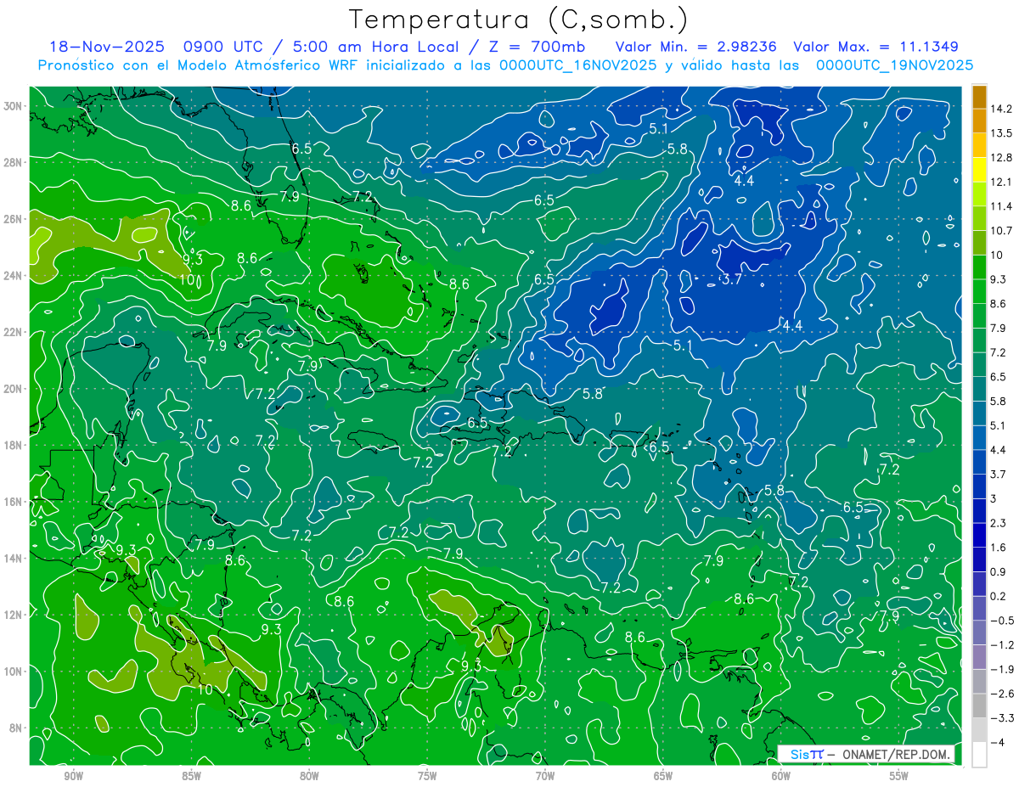Image resolution: width=1019 pixels, height=787 pixels.
Task: Click the 10N latitude axis label
Action: (13, 671)
